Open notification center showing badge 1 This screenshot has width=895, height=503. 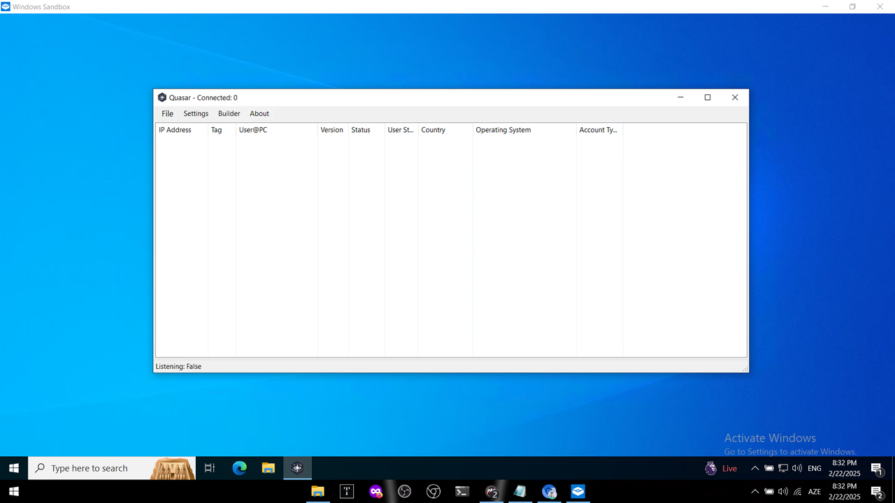(877, 469)
